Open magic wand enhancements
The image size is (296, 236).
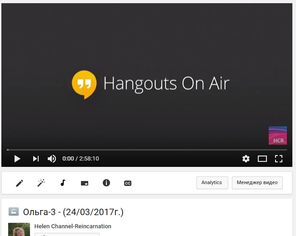(x=41, y=183)
